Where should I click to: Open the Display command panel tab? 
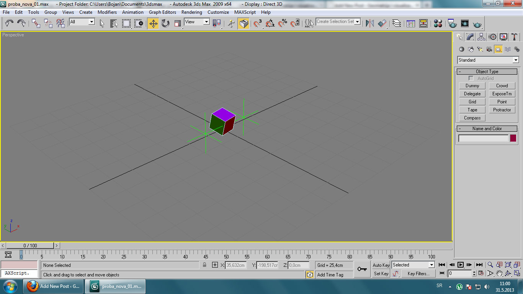[503, 37]
